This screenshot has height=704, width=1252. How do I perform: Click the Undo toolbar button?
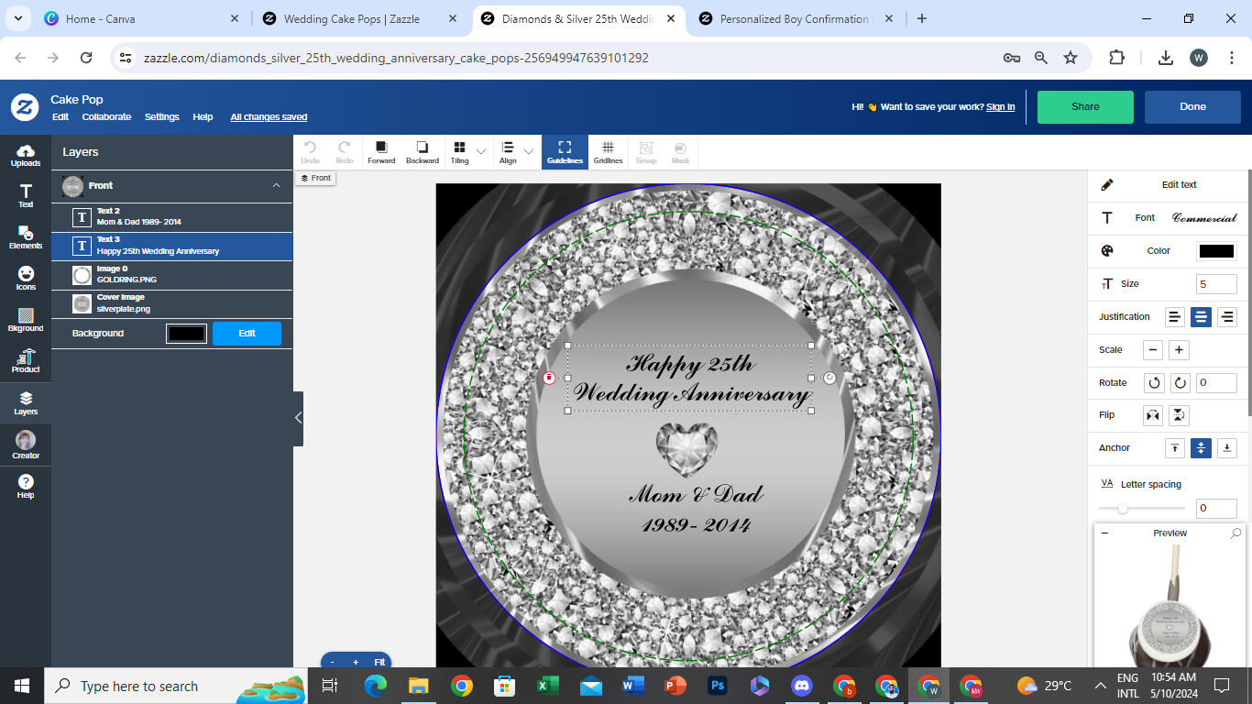(x=311, y=152)
